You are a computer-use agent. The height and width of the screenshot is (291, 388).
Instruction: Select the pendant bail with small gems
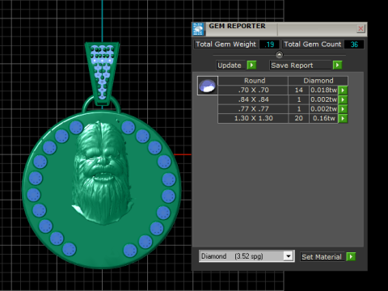click(x=102, y=74)
